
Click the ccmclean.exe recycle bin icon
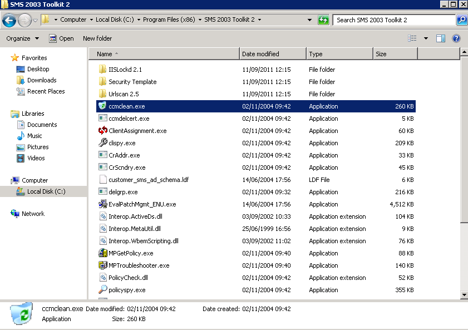click(x=102, y=106)
